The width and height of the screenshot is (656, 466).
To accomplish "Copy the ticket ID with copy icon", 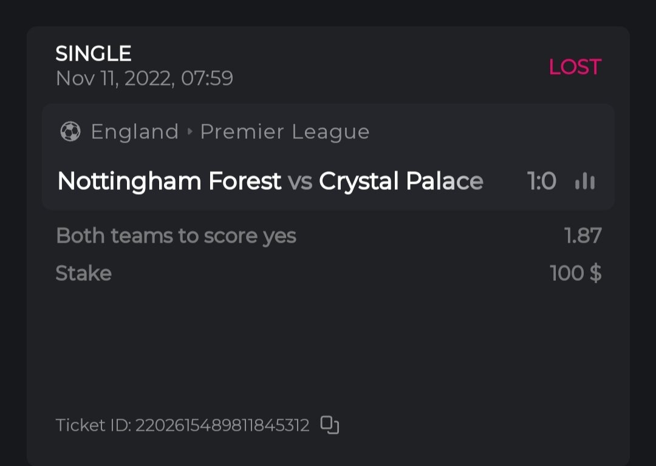I will pyautogui.click(x=329, y=425).
